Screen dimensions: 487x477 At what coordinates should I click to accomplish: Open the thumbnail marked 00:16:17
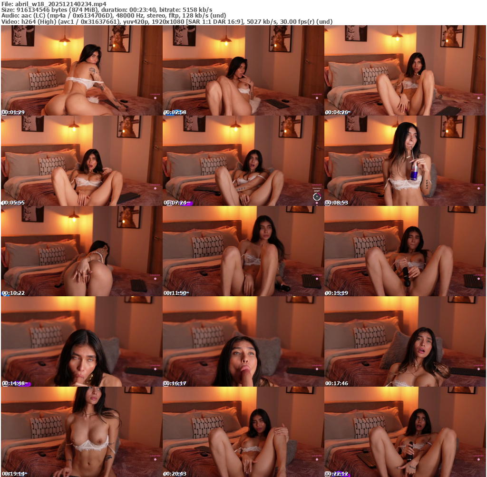243,341
